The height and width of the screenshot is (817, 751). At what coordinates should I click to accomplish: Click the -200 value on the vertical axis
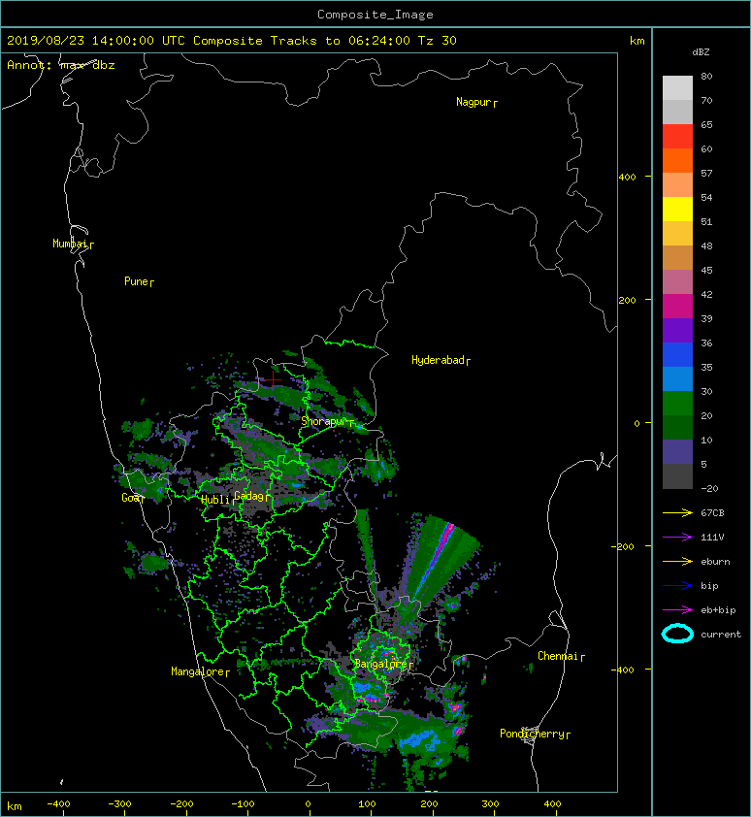click(x=624, y=546)
